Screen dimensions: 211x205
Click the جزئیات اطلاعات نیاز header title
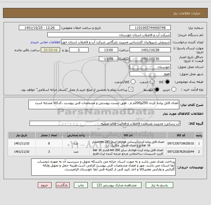[187, 13]
